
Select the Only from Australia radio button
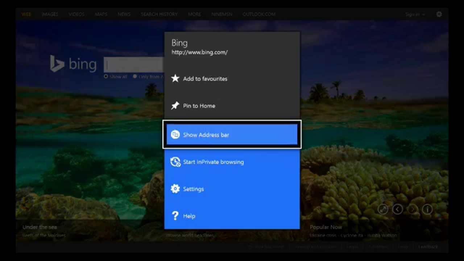[x=135, y=76]
